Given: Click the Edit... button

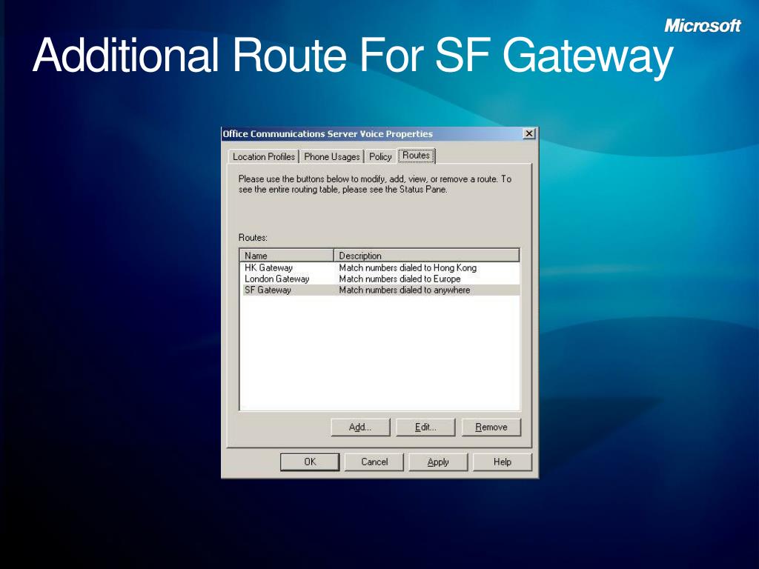Looking at the screenshot, I should point(425,427).
